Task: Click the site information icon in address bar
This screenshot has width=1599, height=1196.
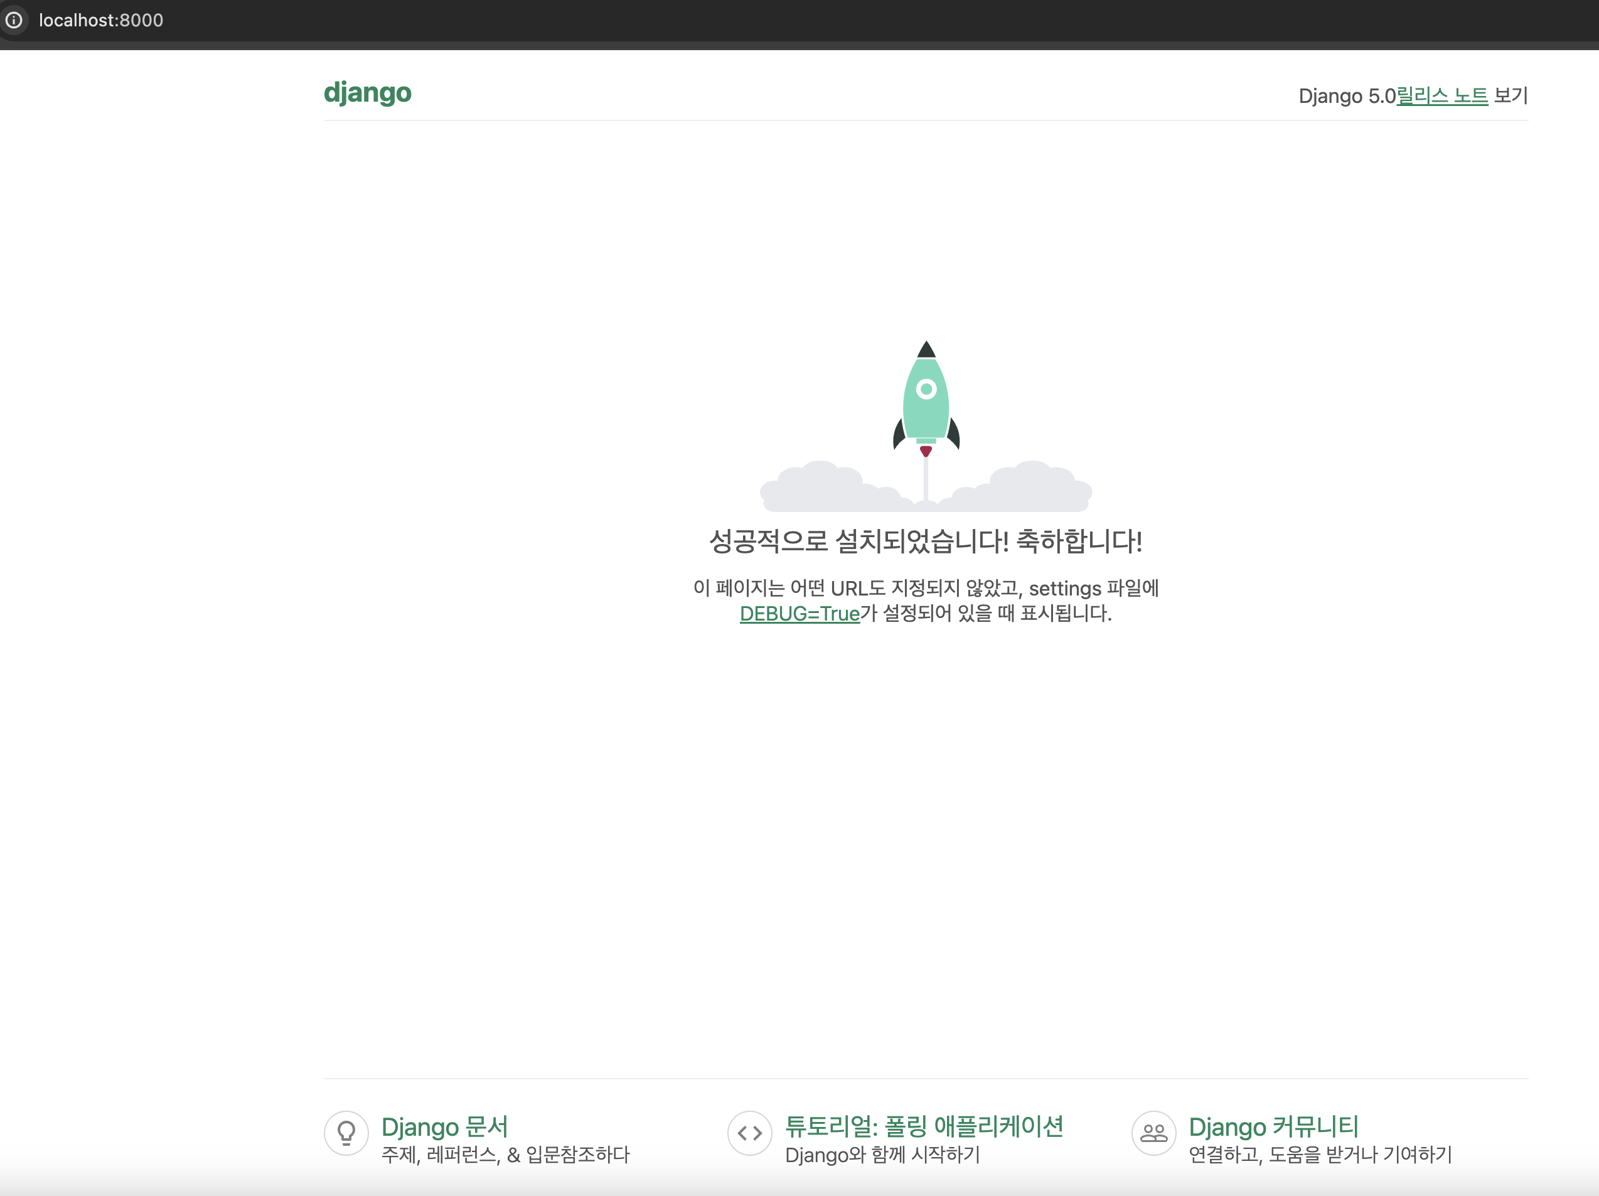Action: (14, 20)
